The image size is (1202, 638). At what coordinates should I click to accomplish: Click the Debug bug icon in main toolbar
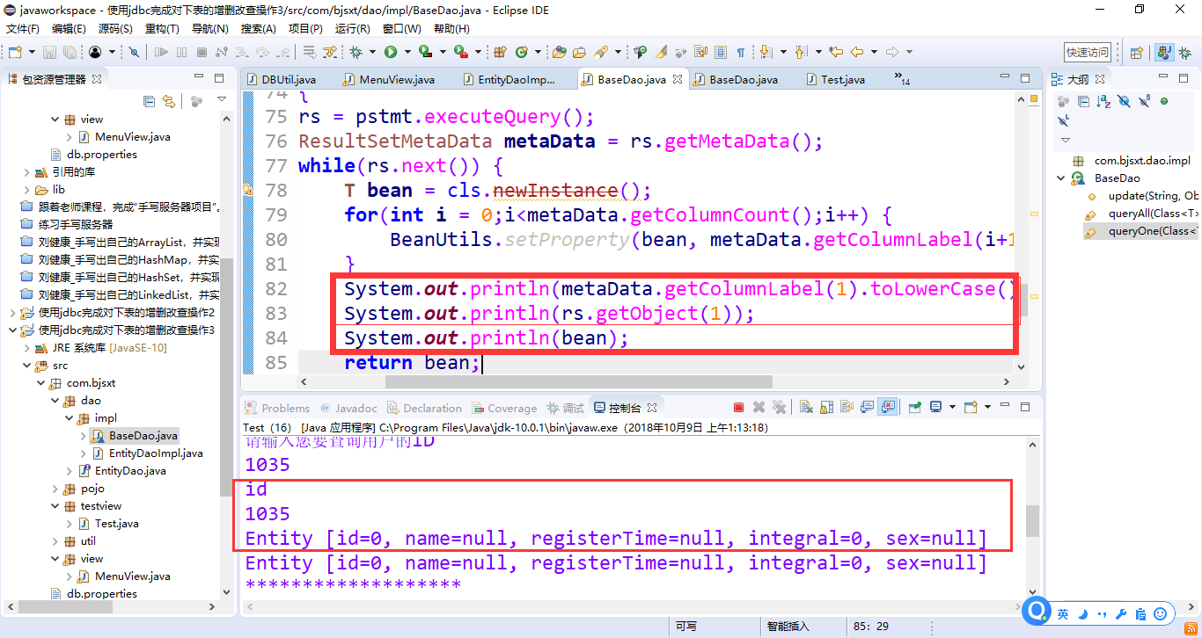(355, 52)
